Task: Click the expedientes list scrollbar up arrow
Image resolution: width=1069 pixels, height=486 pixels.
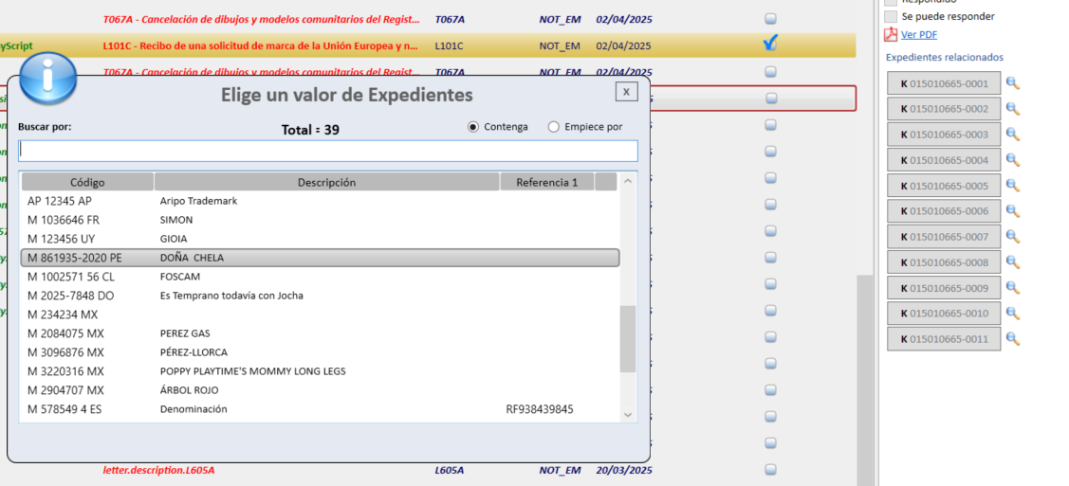Action: tap(627, 181)
